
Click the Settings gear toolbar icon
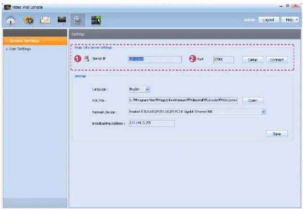tap(78, 20)
